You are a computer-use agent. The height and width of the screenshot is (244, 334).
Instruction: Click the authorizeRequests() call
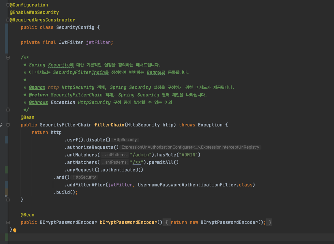point(93,147)
